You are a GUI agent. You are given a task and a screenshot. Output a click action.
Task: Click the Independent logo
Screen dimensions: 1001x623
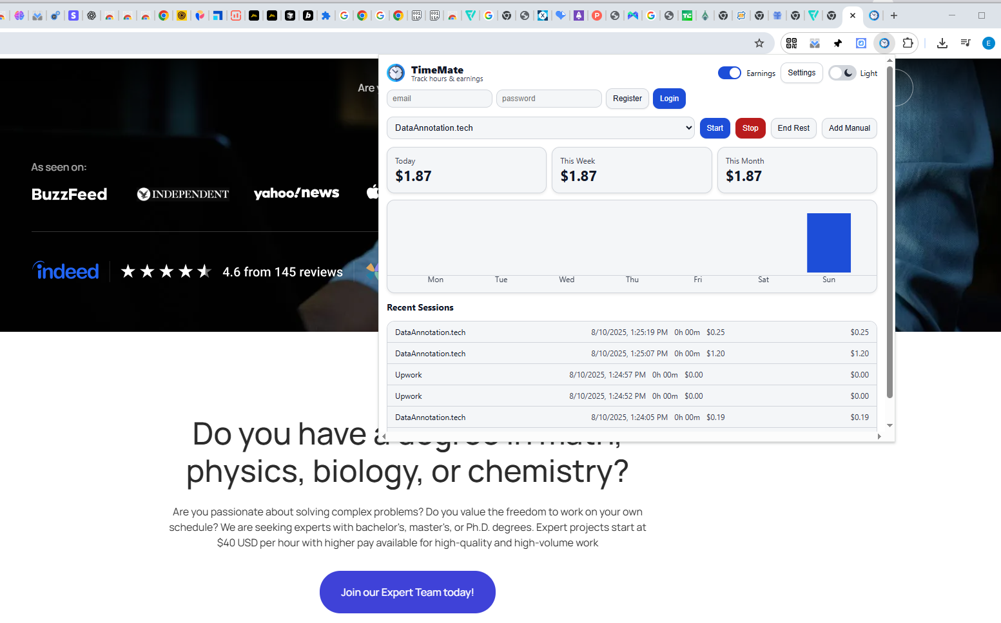click(183, 194)
